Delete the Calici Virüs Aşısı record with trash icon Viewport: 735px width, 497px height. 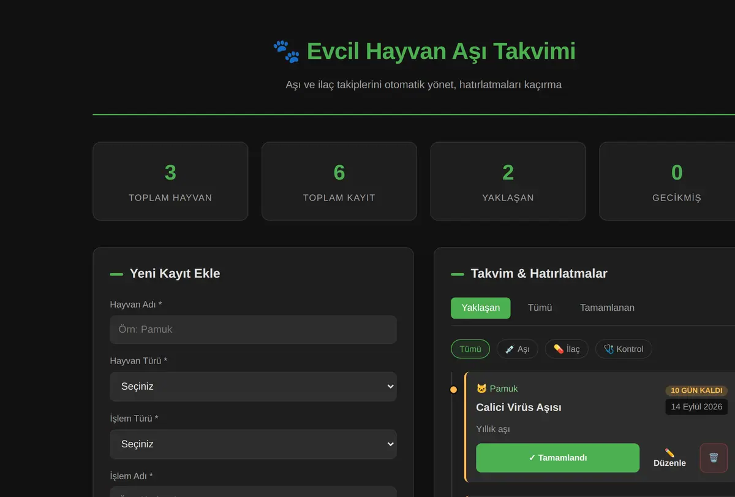(x=714, y=458)
